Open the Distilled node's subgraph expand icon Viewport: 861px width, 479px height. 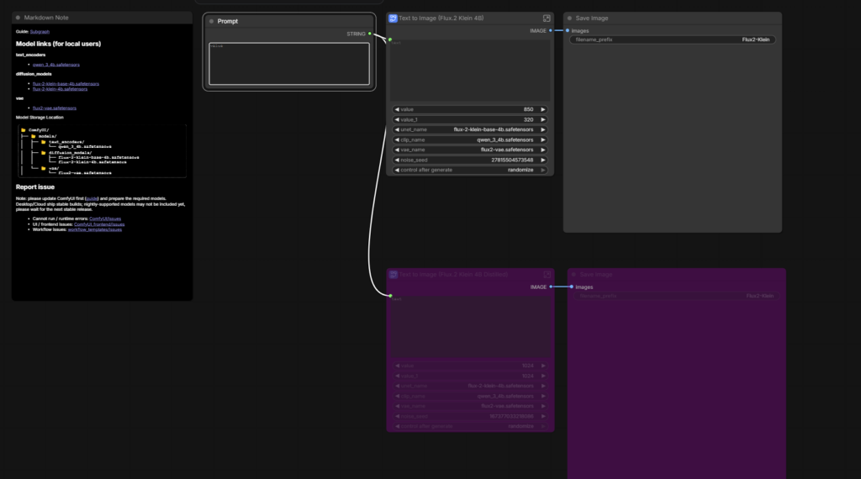(547, 274)
